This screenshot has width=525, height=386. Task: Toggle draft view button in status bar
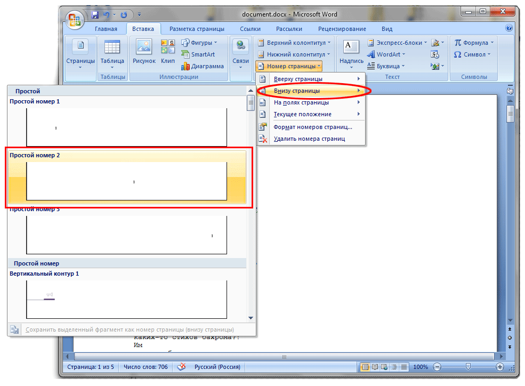pos(404,367)
